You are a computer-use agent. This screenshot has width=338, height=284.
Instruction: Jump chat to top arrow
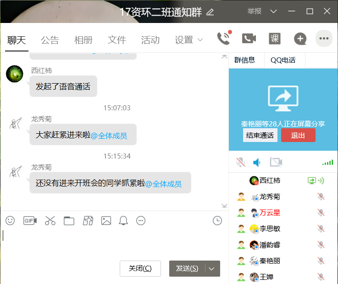(x=224, y=57)
